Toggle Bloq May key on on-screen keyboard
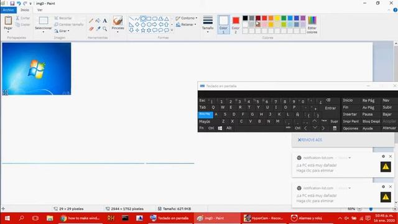Image resolution: width=398 pixels, height=224 pixels. 205,114
